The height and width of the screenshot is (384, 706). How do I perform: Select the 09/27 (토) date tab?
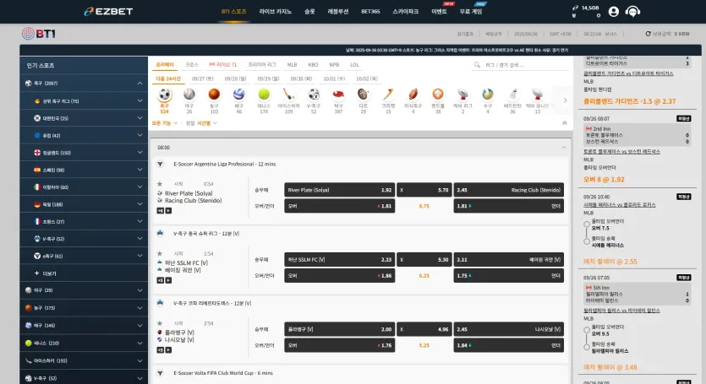click(x=203, y=78)
